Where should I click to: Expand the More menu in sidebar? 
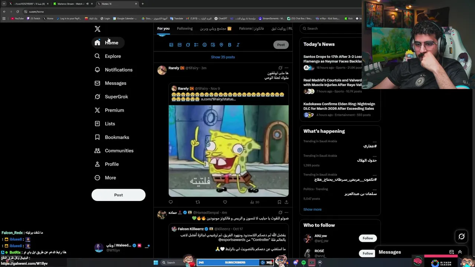coord(105,178)
